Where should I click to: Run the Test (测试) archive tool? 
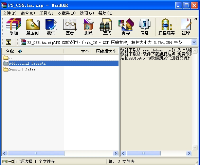[51, 27]
